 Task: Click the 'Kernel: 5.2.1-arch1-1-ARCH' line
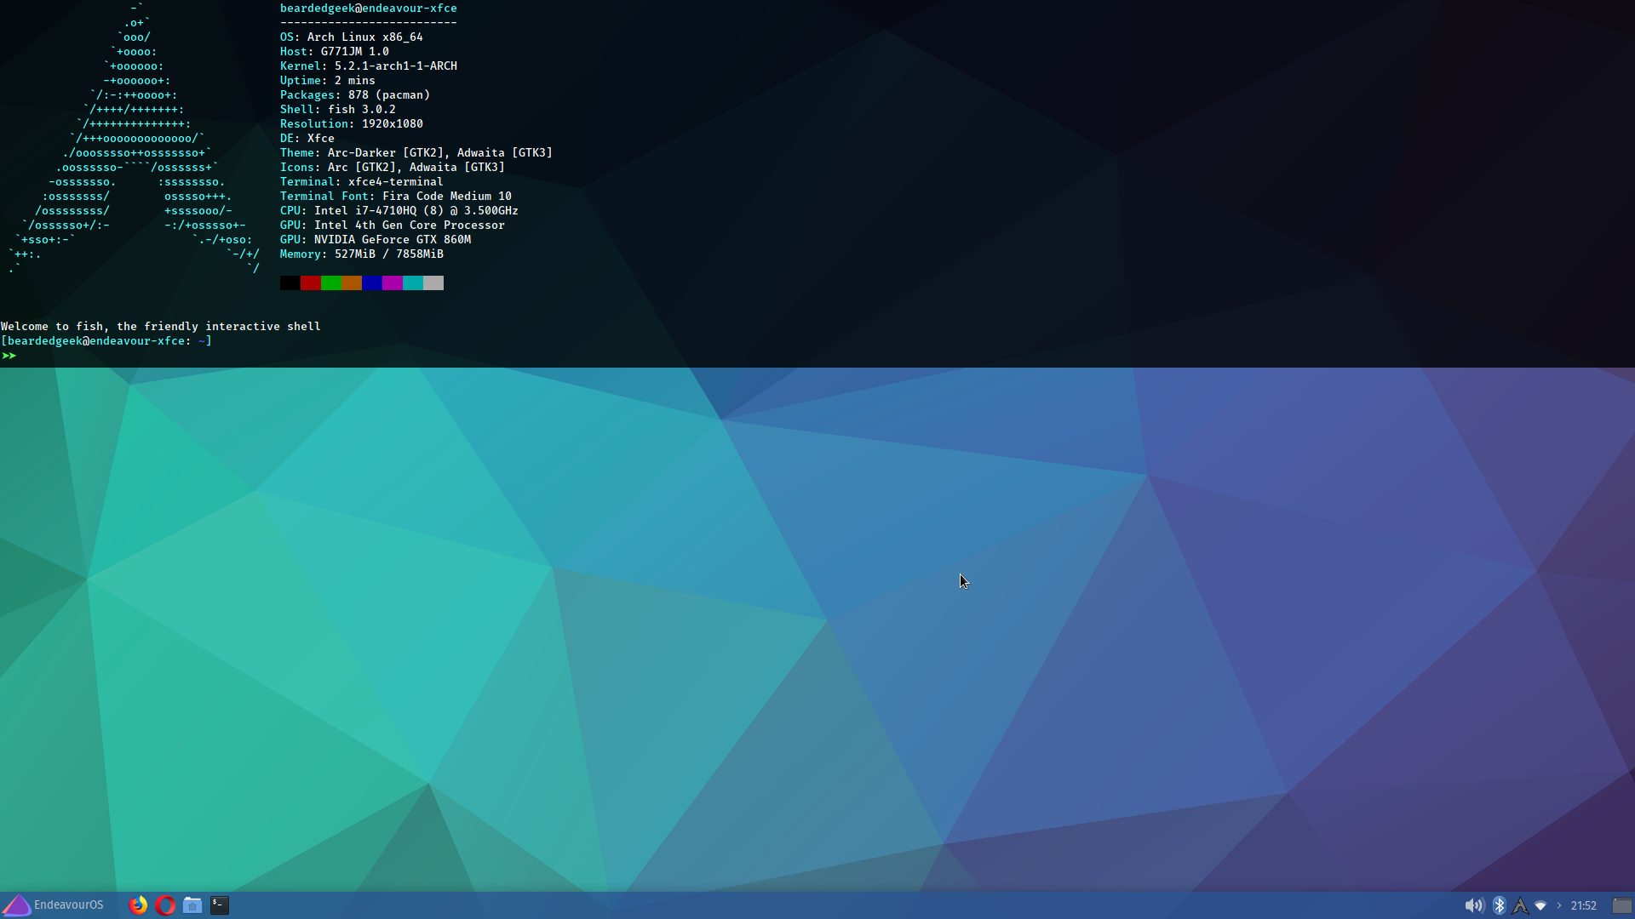click(369, 66)
